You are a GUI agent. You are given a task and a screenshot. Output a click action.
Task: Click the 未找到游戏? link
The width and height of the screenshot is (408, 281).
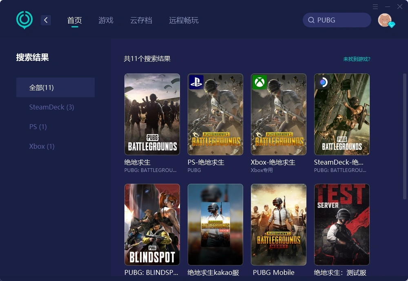[x=356, y=59]
